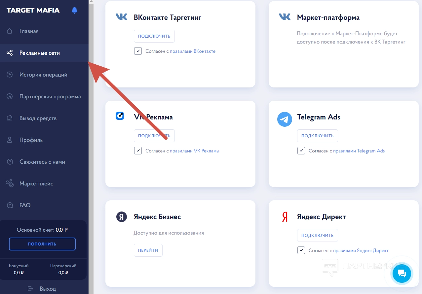This screenshot has width=422, height=294.
Task: Click the TARGET MAFIA logo
Action: pyautogui.click(x=33, y=10)
